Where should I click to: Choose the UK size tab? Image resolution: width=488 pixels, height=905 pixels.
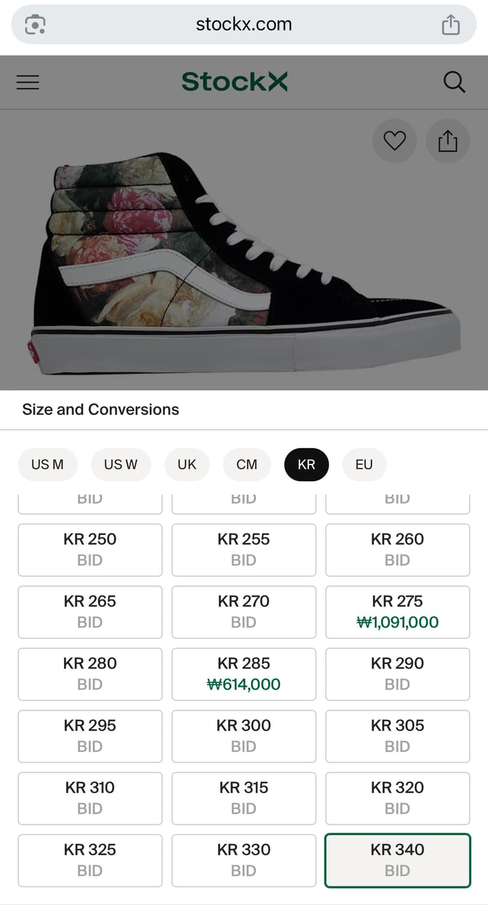click(x=187, y=465)
